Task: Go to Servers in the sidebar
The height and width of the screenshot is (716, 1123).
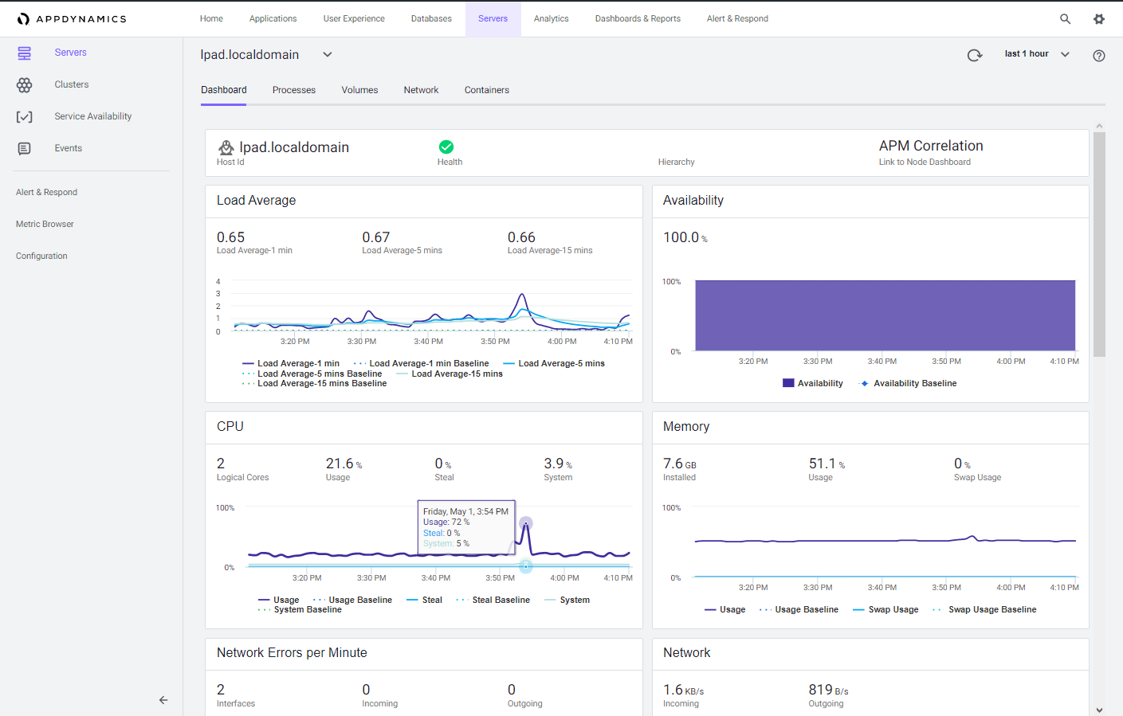Action: 71,53
